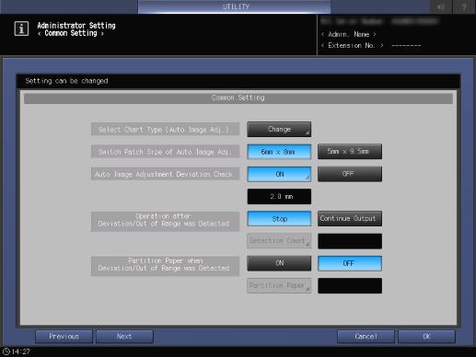
Task: Open help with the question mark icon
Action: tap(464, 6)
